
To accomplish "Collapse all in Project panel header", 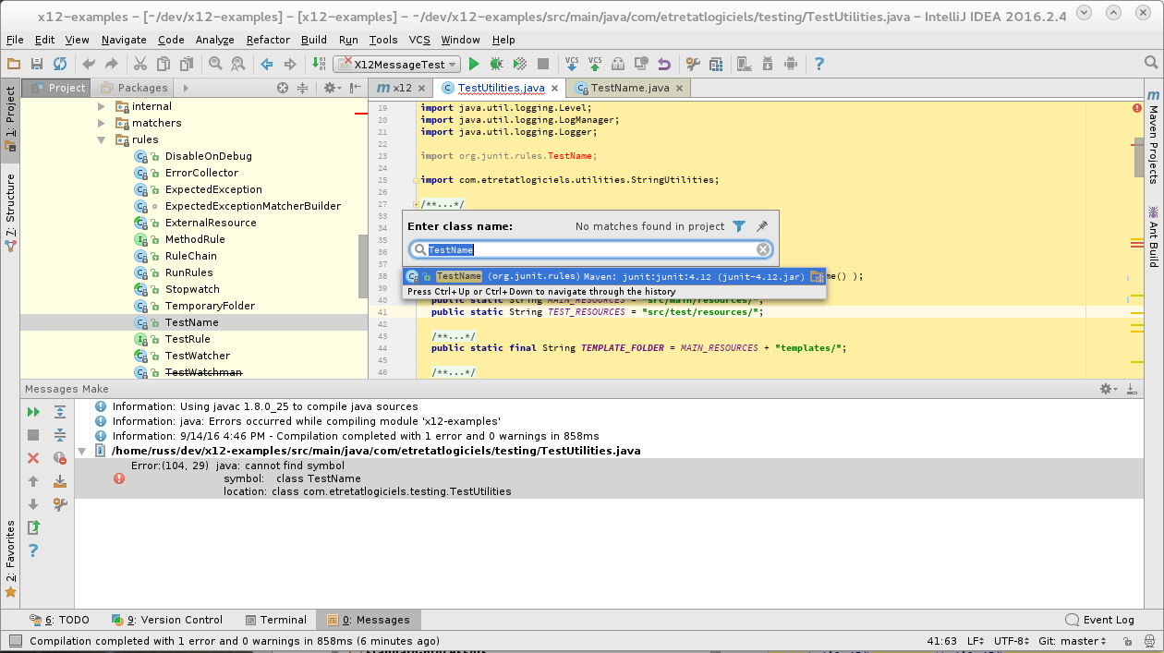I will (302, 88).
